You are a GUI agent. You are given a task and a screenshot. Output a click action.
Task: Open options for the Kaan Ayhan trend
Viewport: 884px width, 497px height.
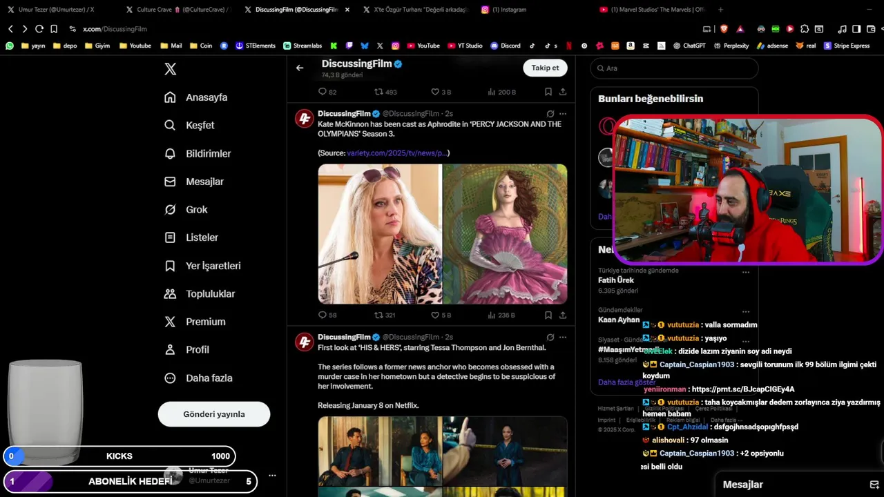746,311
